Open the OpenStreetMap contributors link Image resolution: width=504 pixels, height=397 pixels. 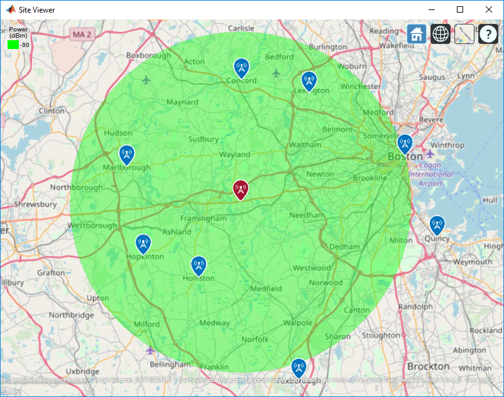pos(43,380)
